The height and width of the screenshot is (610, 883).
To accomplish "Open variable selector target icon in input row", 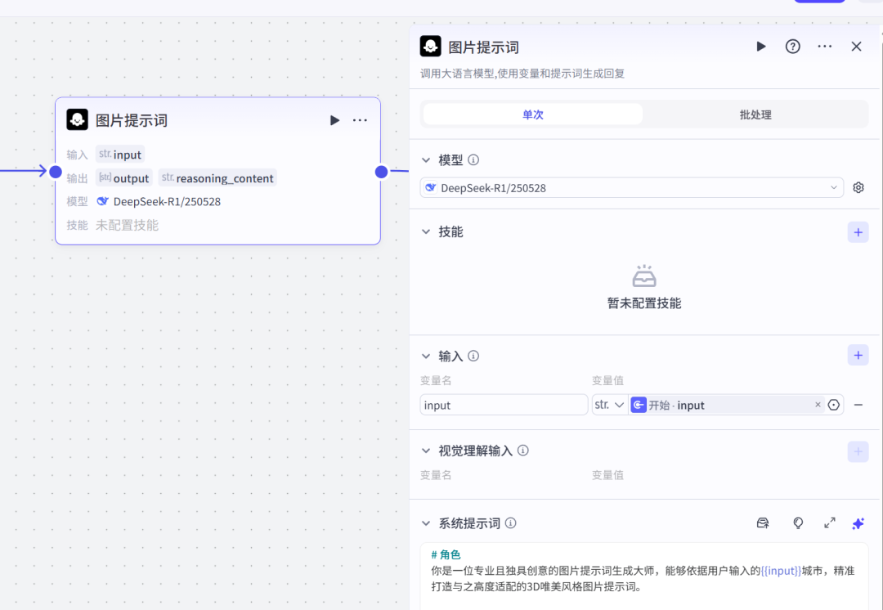I will pos(833,405).
